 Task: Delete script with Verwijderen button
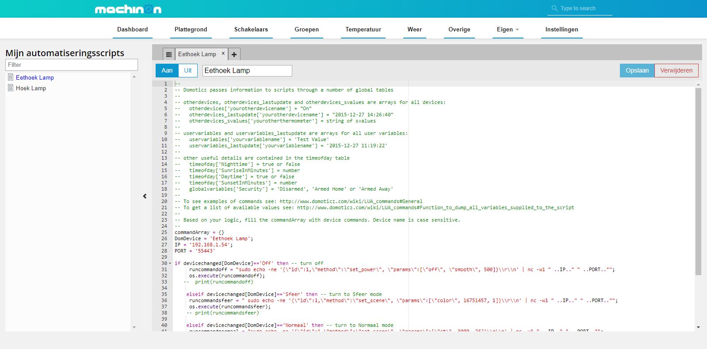pos(676,70)
